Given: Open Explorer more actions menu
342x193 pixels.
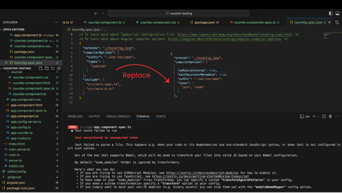Looking at the screenshot, I should click(57, 22).
